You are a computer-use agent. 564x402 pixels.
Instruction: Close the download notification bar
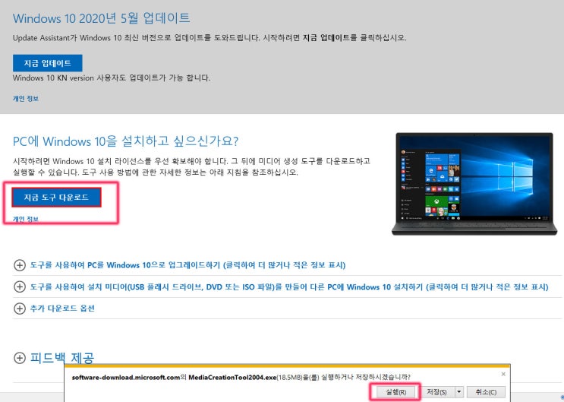pos(503,375)
